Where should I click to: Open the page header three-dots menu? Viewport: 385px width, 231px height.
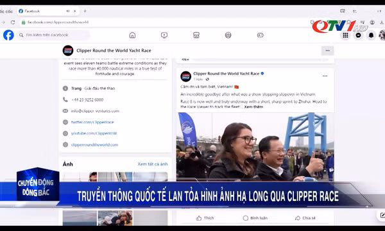[327, 51]
